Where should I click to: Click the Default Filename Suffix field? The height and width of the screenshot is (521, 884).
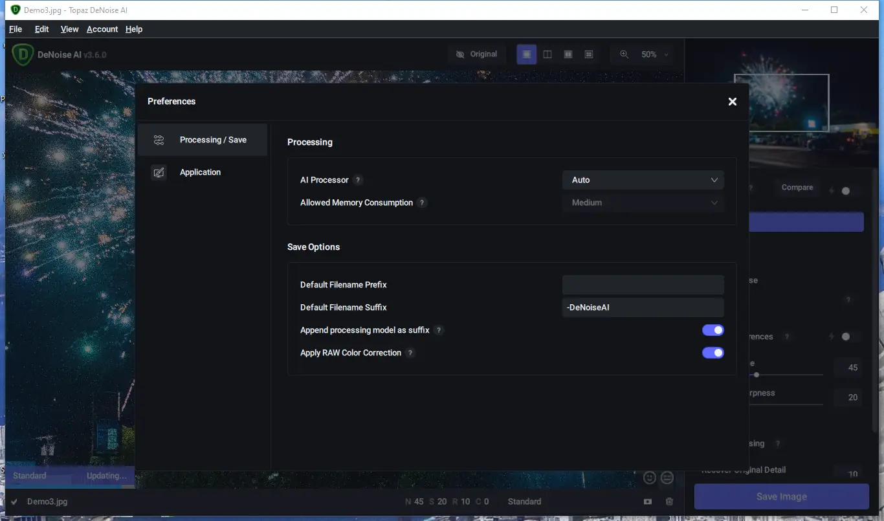coord(643,307)
